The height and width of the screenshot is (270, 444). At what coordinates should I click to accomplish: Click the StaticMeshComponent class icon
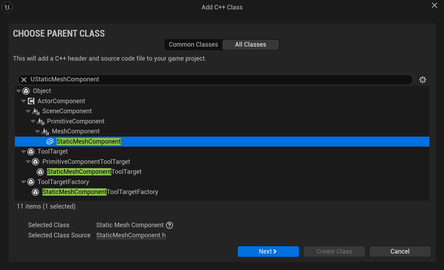click(50, 142)
